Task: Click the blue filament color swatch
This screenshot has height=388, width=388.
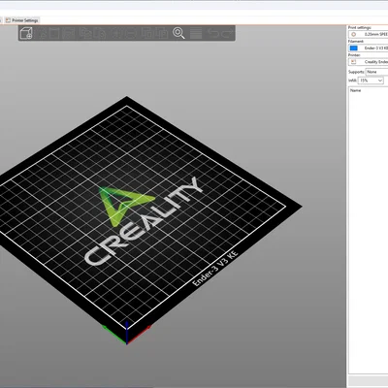Action: point(353,48)
